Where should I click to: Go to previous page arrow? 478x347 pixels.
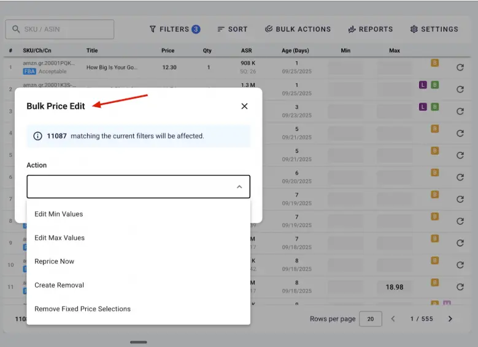pyautogui.click(x=393, y=319)
